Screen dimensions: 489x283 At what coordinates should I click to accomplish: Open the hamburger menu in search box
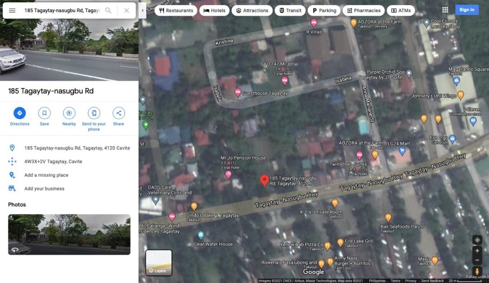[x=12, y=10]
